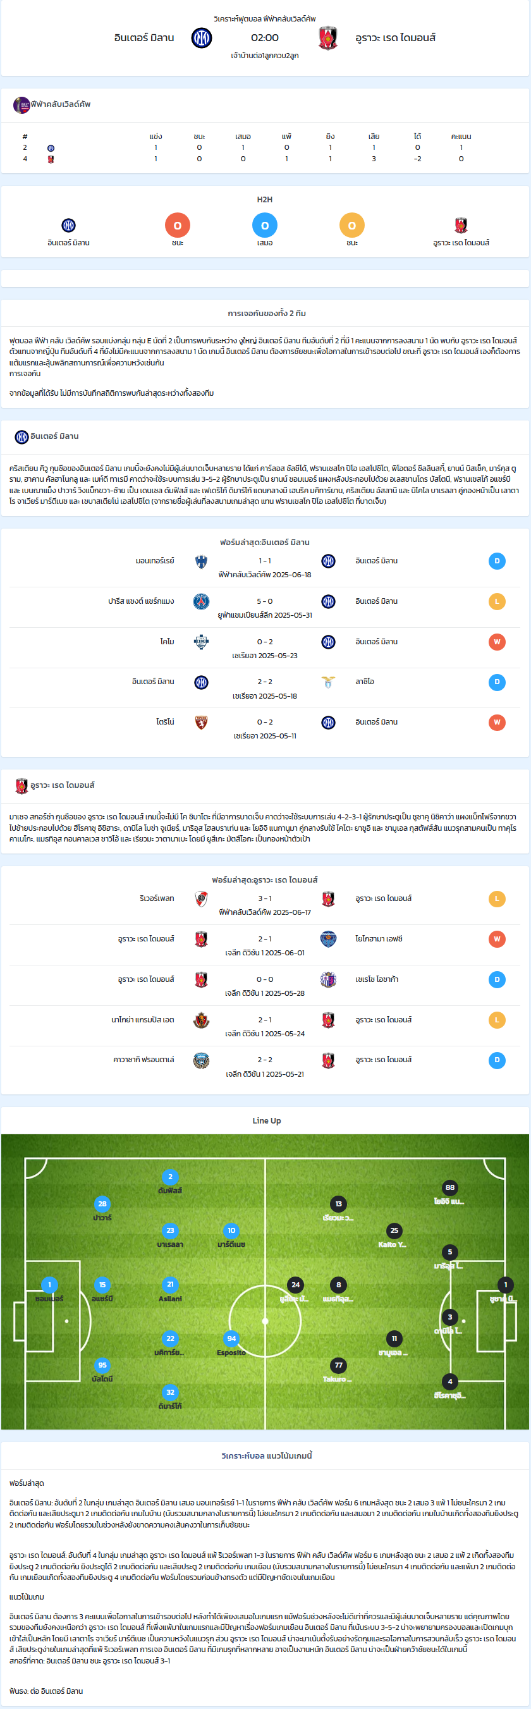The height and width of the screenshot is (1709, 531).
Task: Click the Urawa Red Diamonds crest in the header
Action: pos(328,38)
